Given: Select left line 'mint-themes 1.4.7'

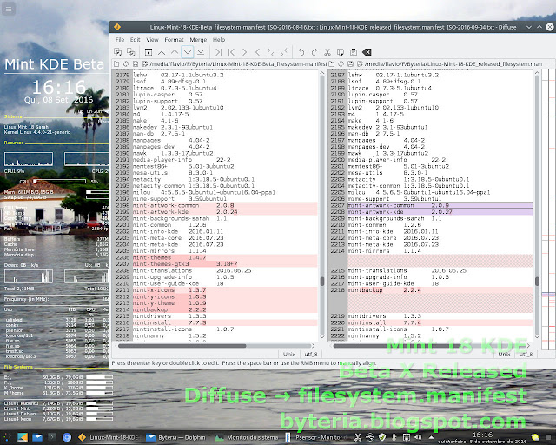Looking at the screenshot, I should point(225,257).
